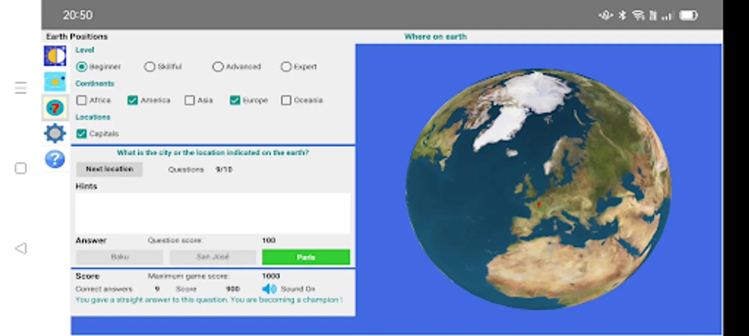
Task: Choose the green Paris answer button
Action: 306,257
